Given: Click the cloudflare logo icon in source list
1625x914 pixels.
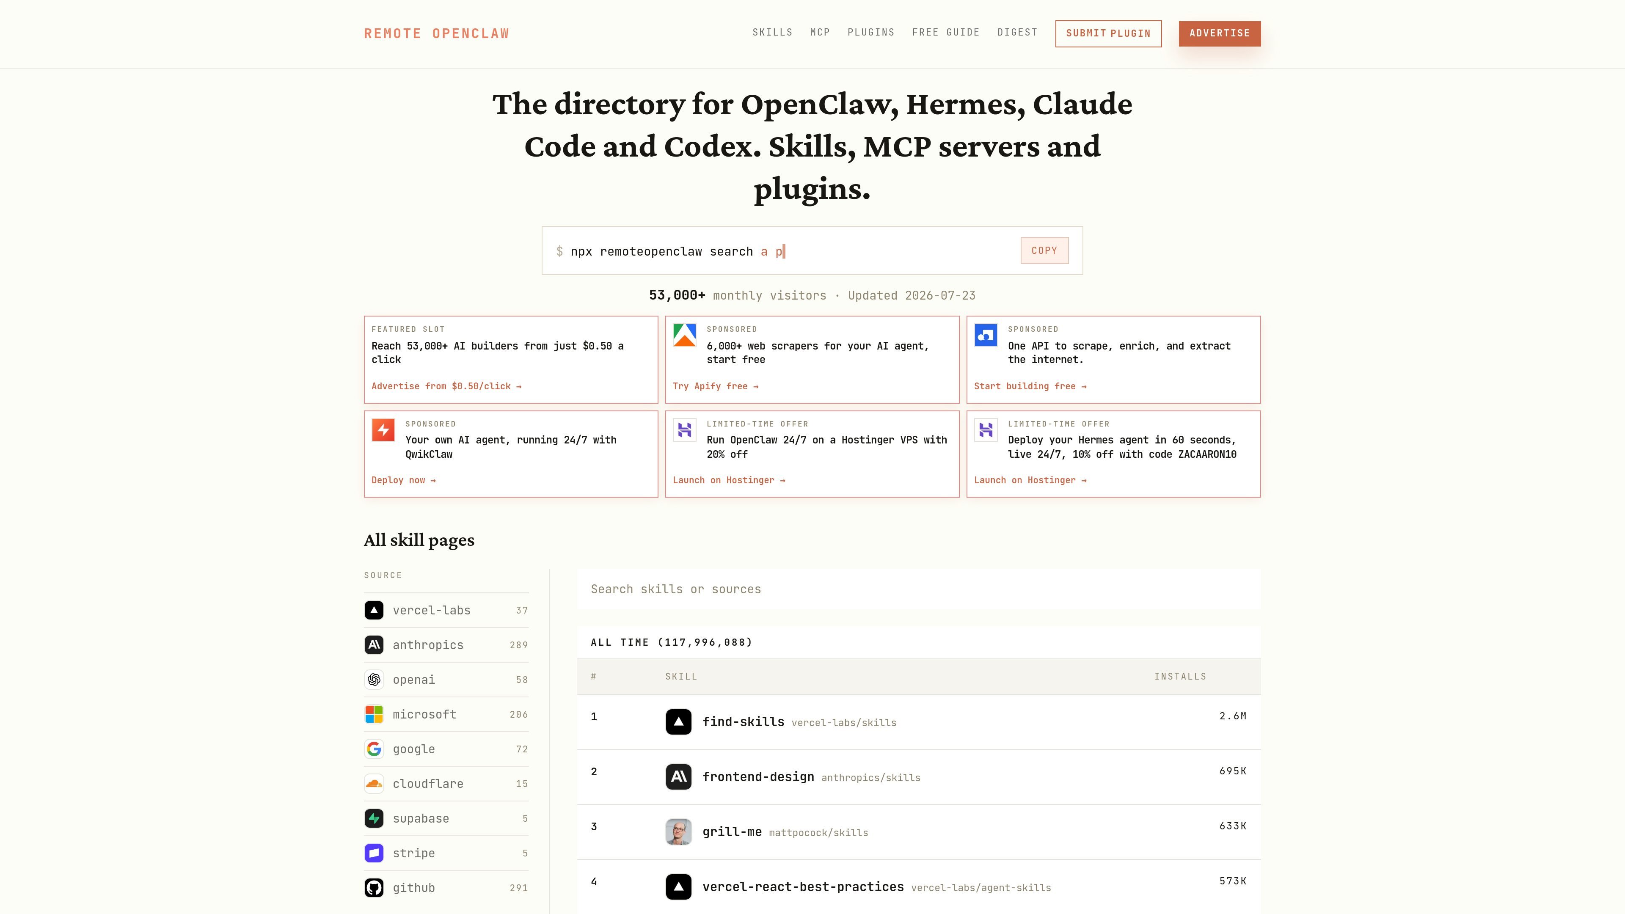Looking at the screenshot, I should click(x=374, y=783).
